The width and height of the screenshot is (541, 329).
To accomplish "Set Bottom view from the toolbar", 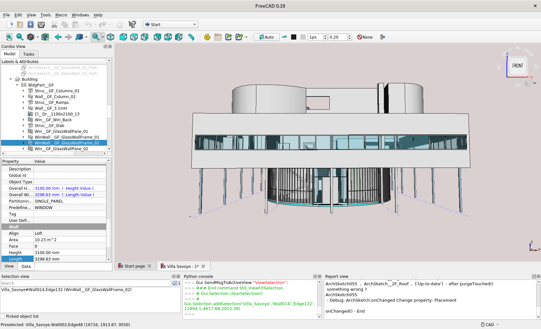I will tap(168, 37).
